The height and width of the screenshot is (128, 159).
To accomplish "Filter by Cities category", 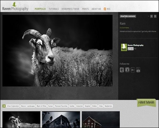I will (x=101, y=106).
